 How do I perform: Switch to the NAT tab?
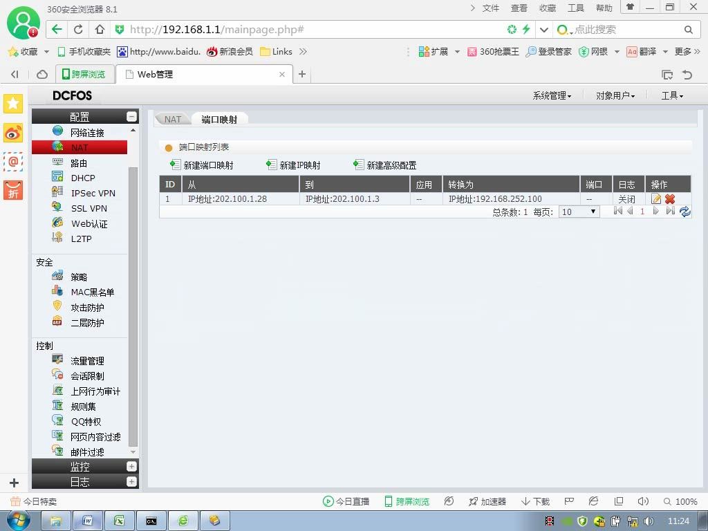(172, 119)
